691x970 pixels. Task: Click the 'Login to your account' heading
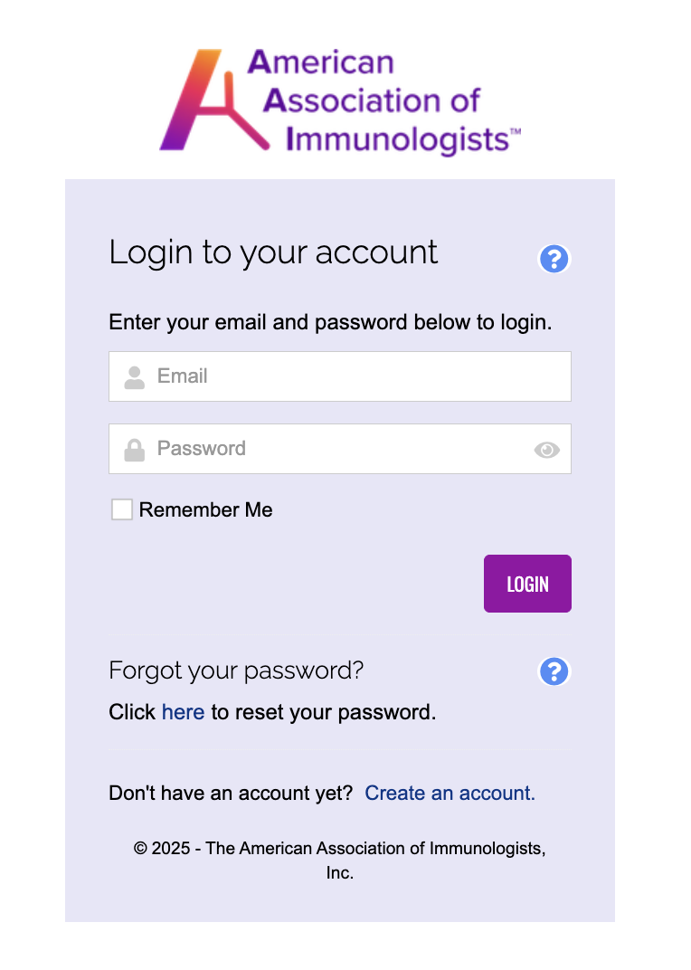pos(273,252)
